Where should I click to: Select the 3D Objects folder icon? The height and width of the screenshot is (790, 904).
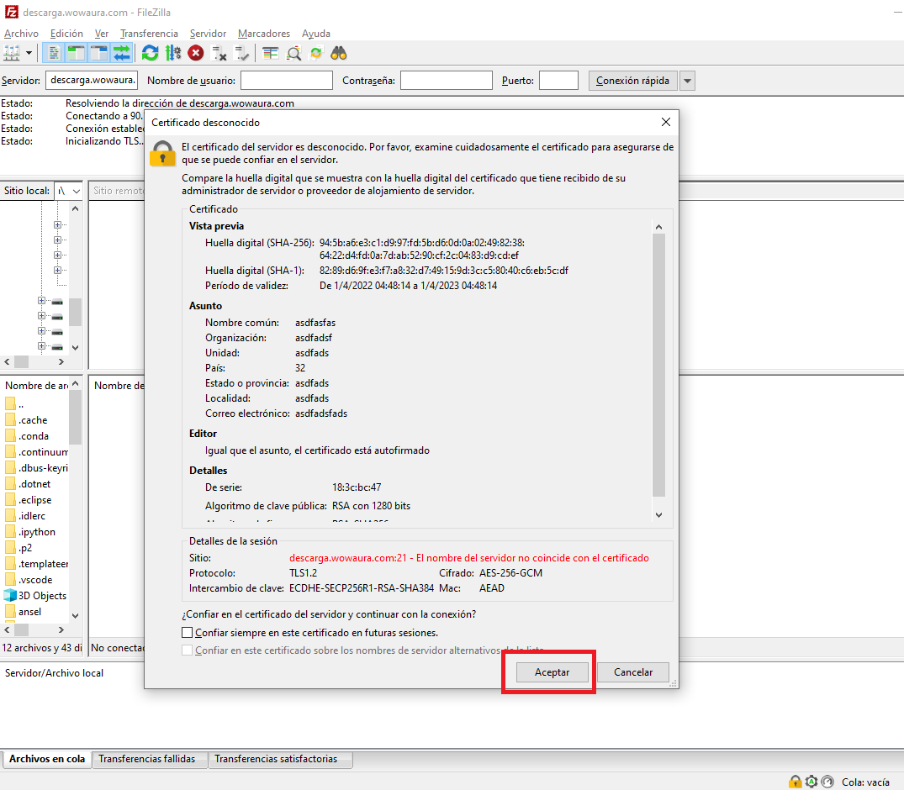10,595
